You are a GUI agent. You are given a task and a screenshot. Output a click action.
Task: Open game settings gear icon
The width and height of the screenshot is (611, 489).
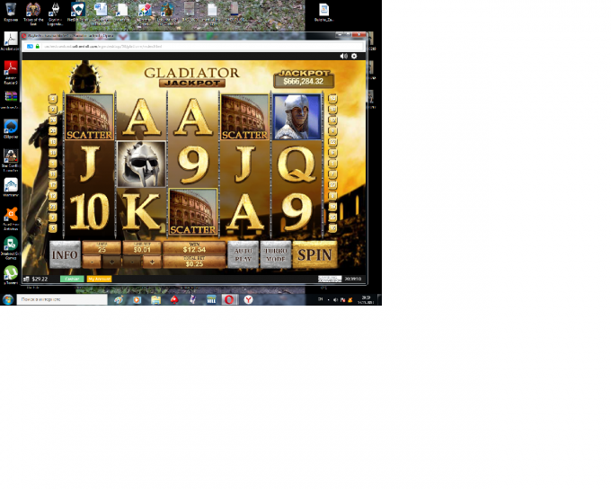pos(354,56)
